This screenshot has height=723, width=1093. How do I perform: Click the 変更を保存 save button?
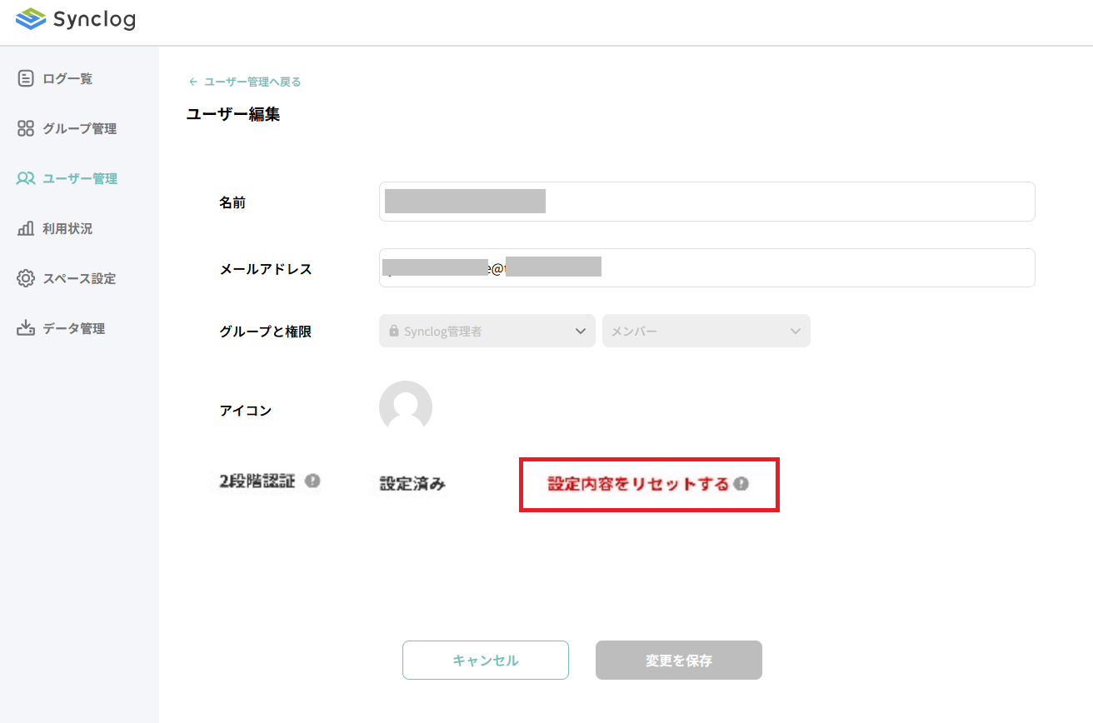[678, 660]
